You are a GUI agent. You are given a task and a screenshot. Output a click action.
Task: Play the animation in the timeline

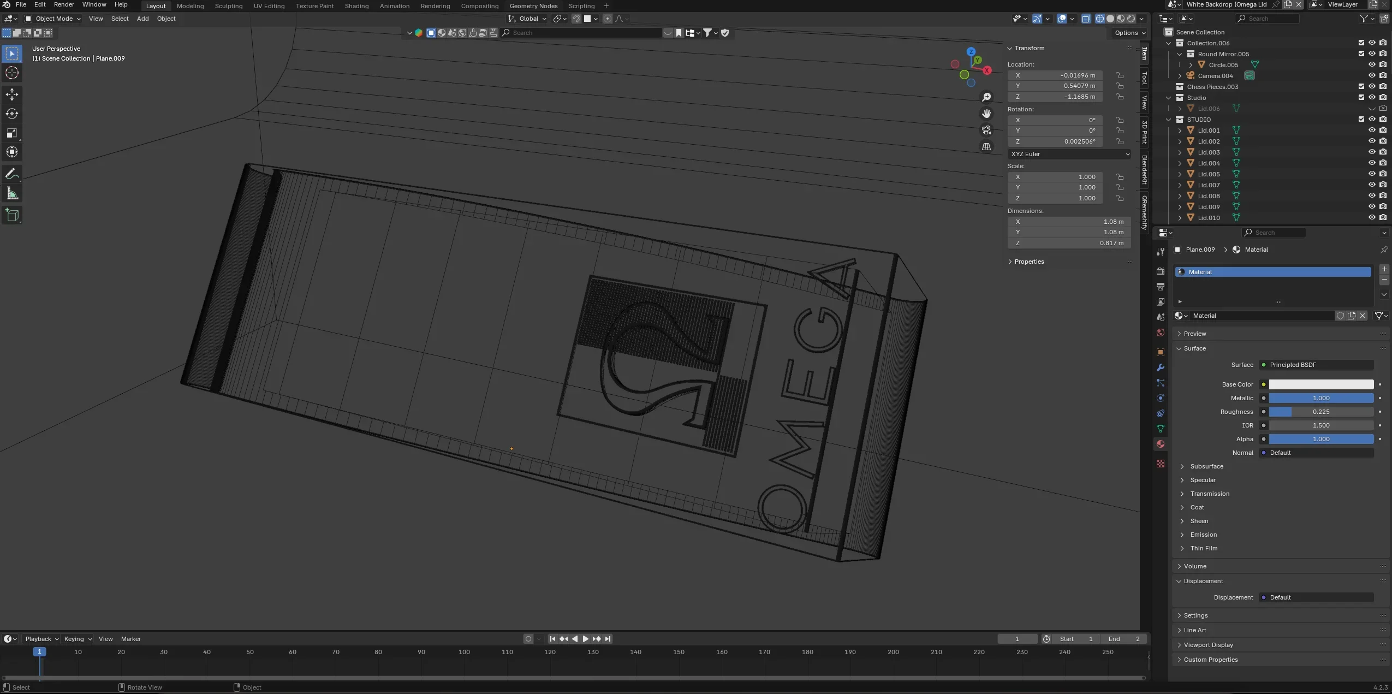(x=585, y=639)
